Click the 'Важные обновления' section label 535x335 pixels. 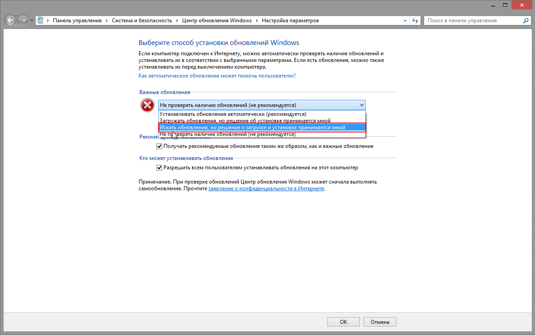point(165,92)
